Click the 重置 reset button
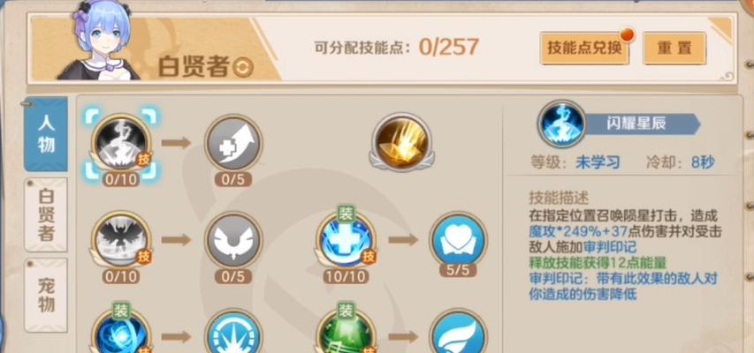Image resolution: width=754 pixels, height=353 pixels. tap(674, 48)
